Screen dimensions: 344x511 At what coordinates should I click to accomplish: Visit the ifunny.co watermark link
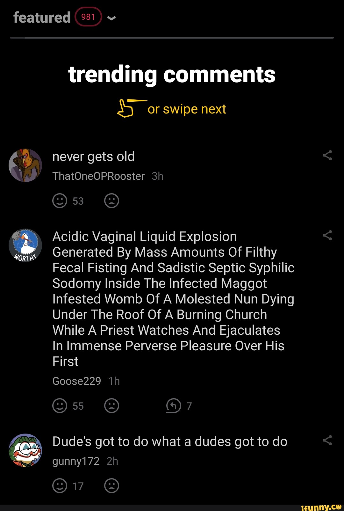(x=319, y=506)
